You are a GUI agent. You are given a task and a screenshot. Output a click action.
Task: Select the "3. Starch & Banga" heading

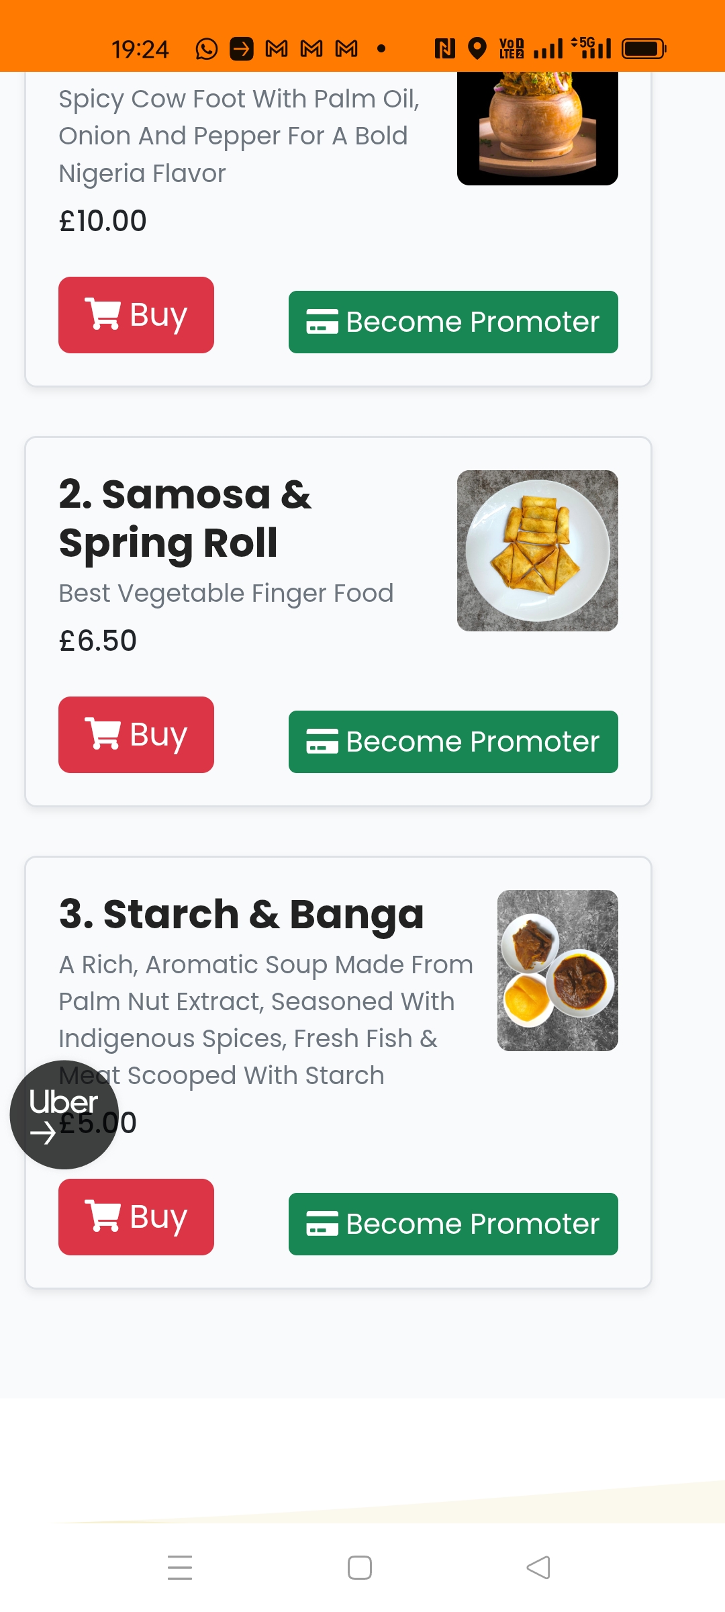pos(242,914)
